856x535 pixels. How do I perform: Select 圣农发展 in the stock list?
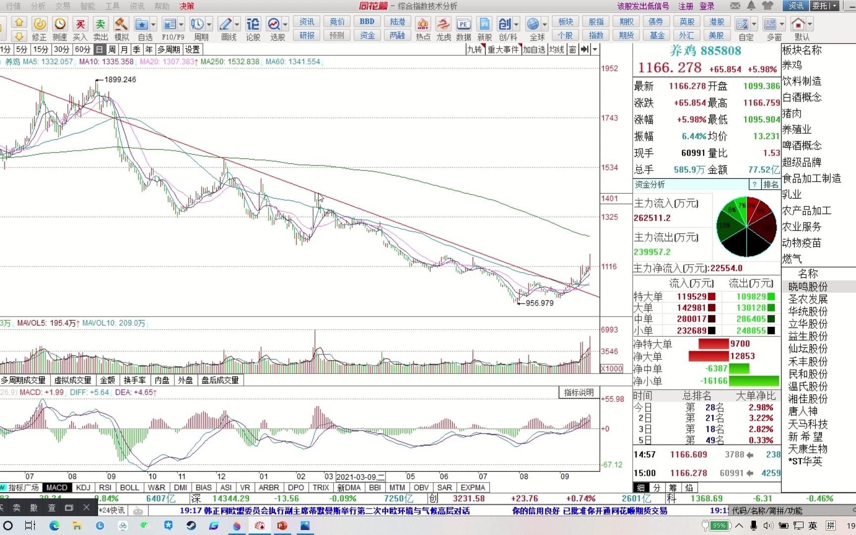(x=808, y=299)
